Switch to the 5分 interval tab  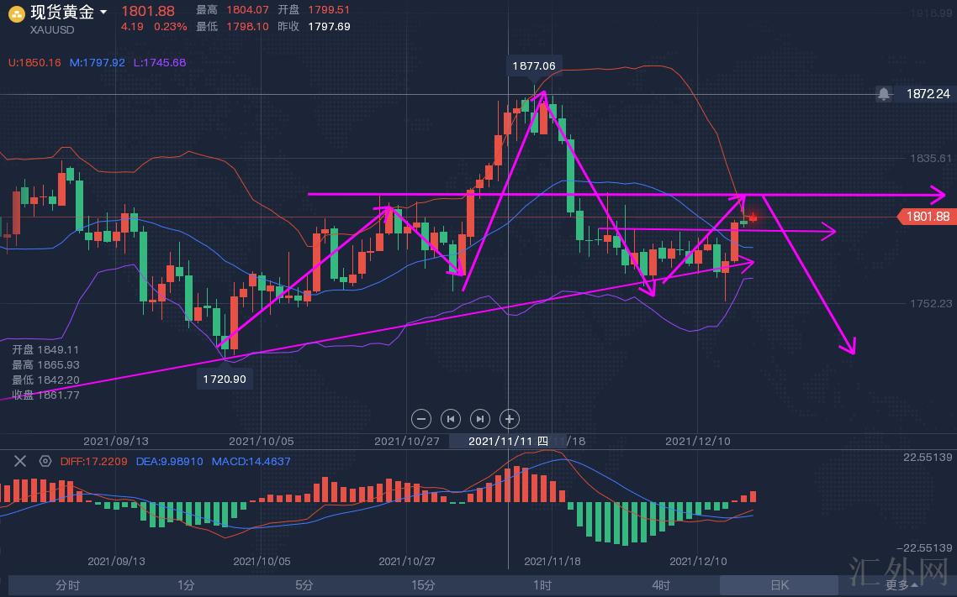click(x=304, y=585)
